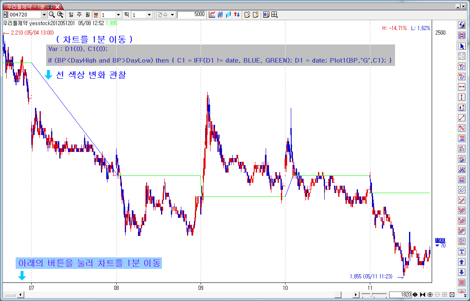Select the vertical line drawing tool
Screen dimensions: 470x301
tap(462, 97)
